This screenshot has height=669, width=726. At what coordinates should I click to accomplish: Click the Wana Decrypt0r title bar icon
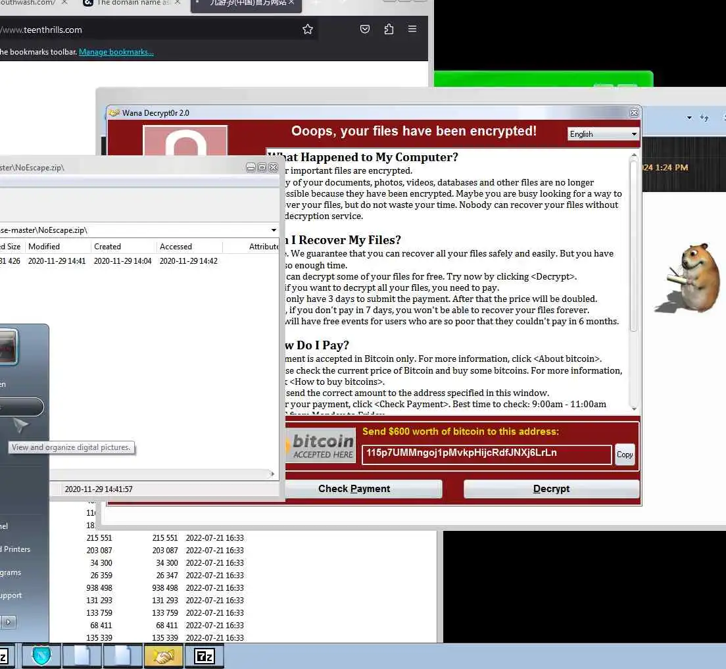[x=114, y=112]
